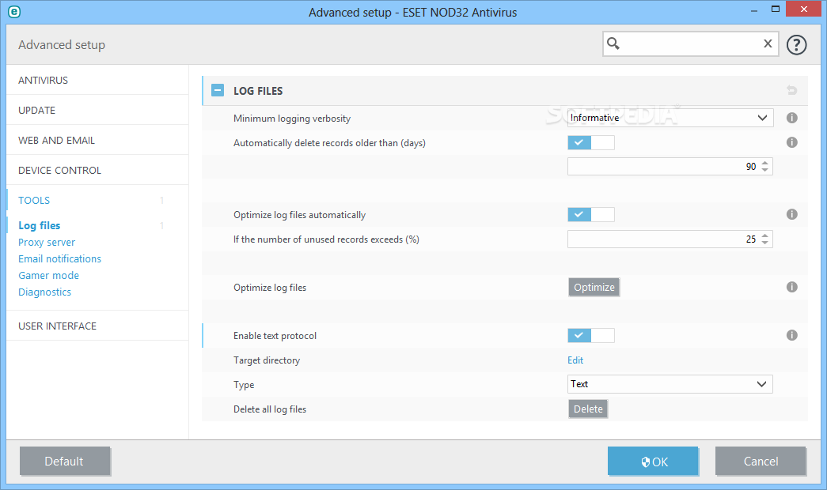The width and height of the screenshot is (827, 490).
Task: Show info for Optimize log files automatically
Action: [791, 214]
